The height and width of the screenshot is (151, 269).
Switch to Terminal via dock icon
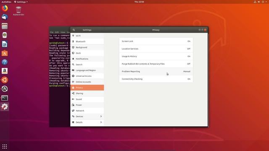coord(5,98)
